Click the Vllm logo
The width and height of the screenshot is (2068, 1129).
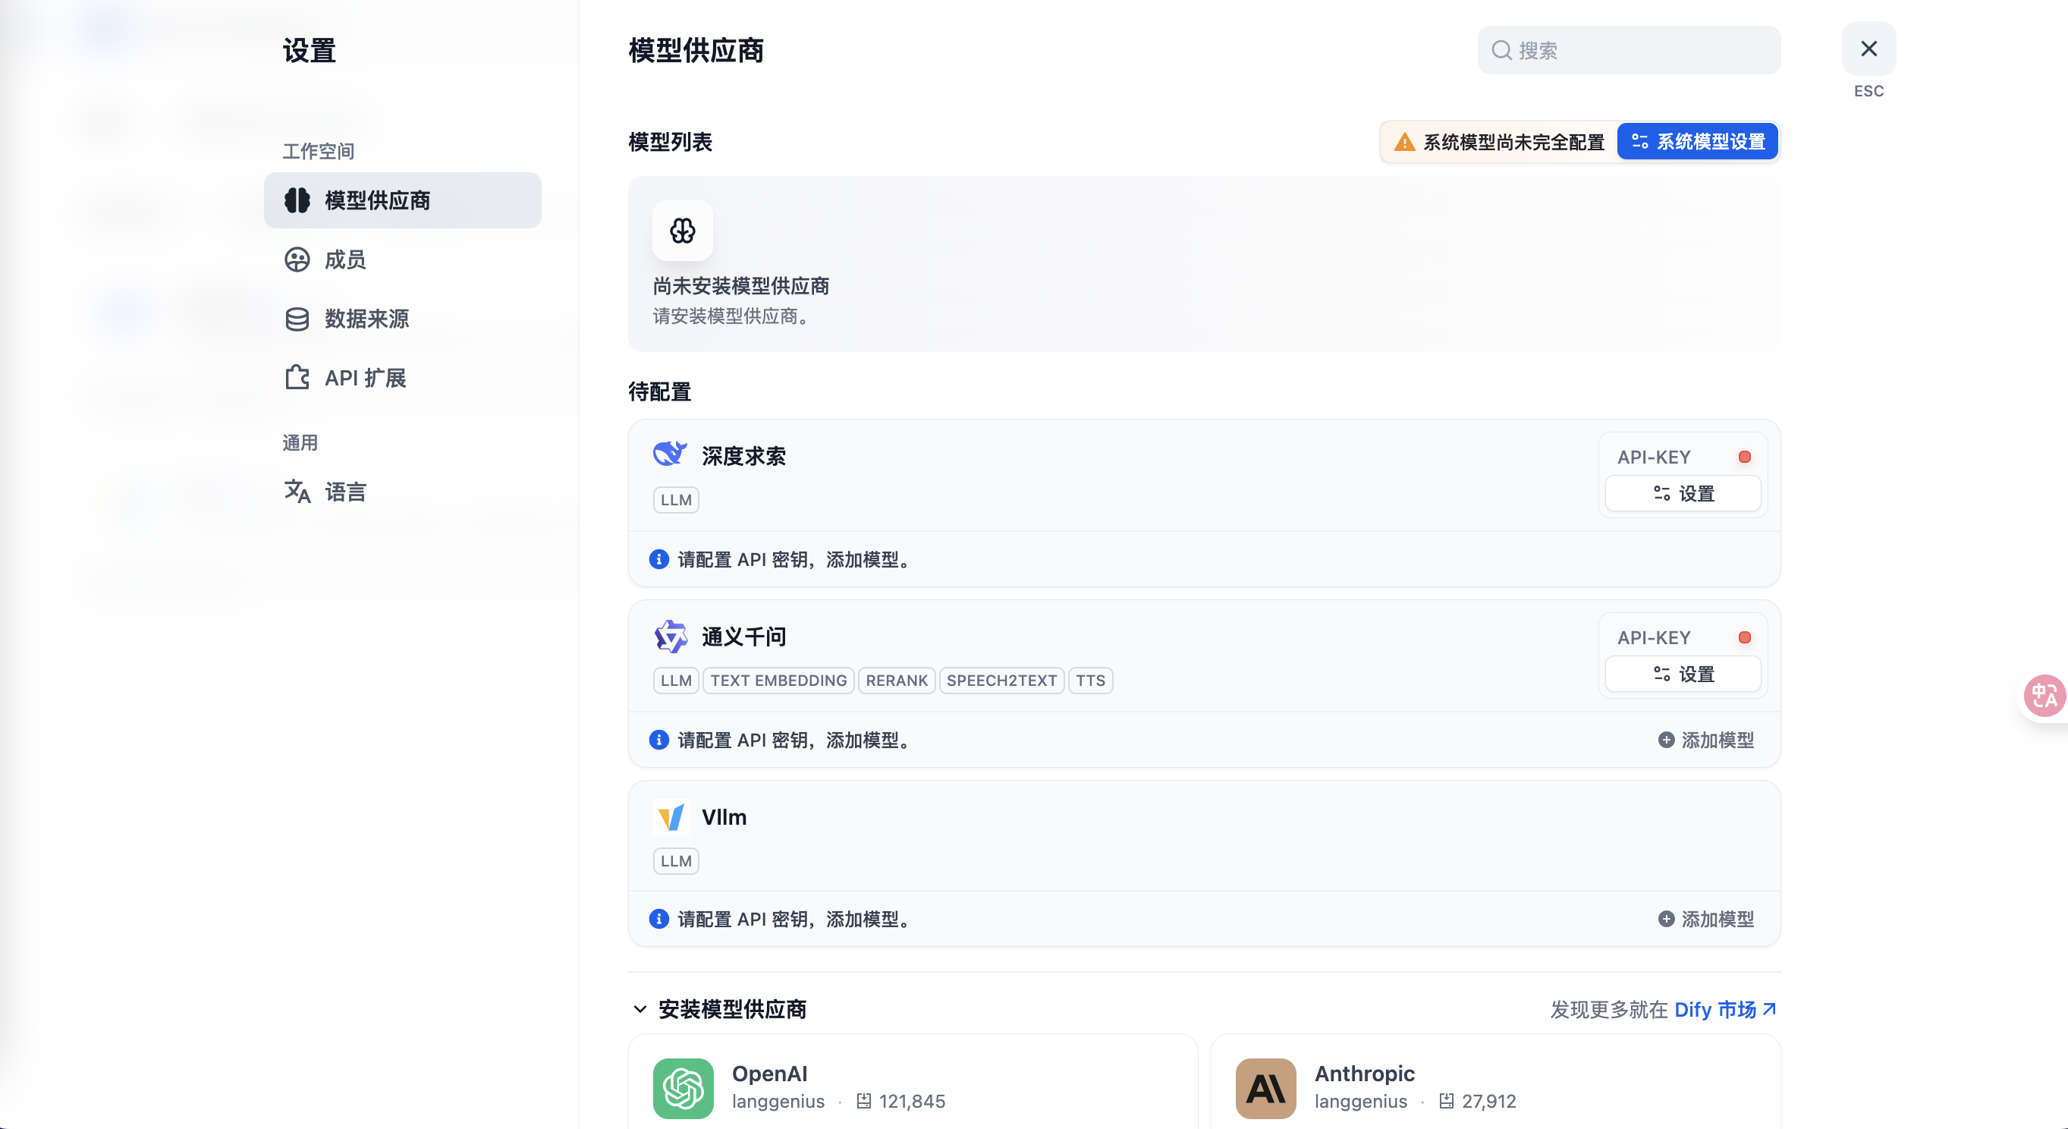point(671,817)
